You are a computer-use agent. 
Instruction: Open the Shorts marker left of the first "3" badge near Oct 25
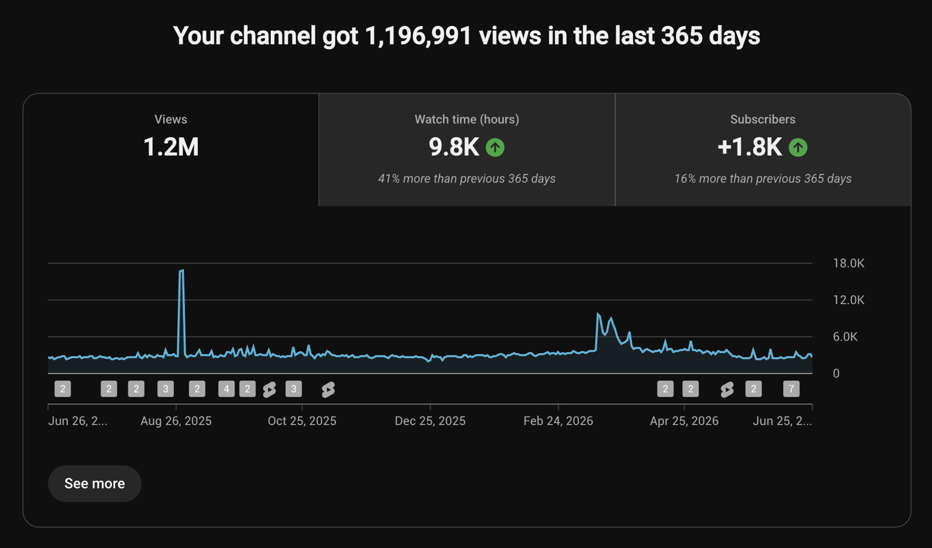pyautogui.click(x=269, y=389)
